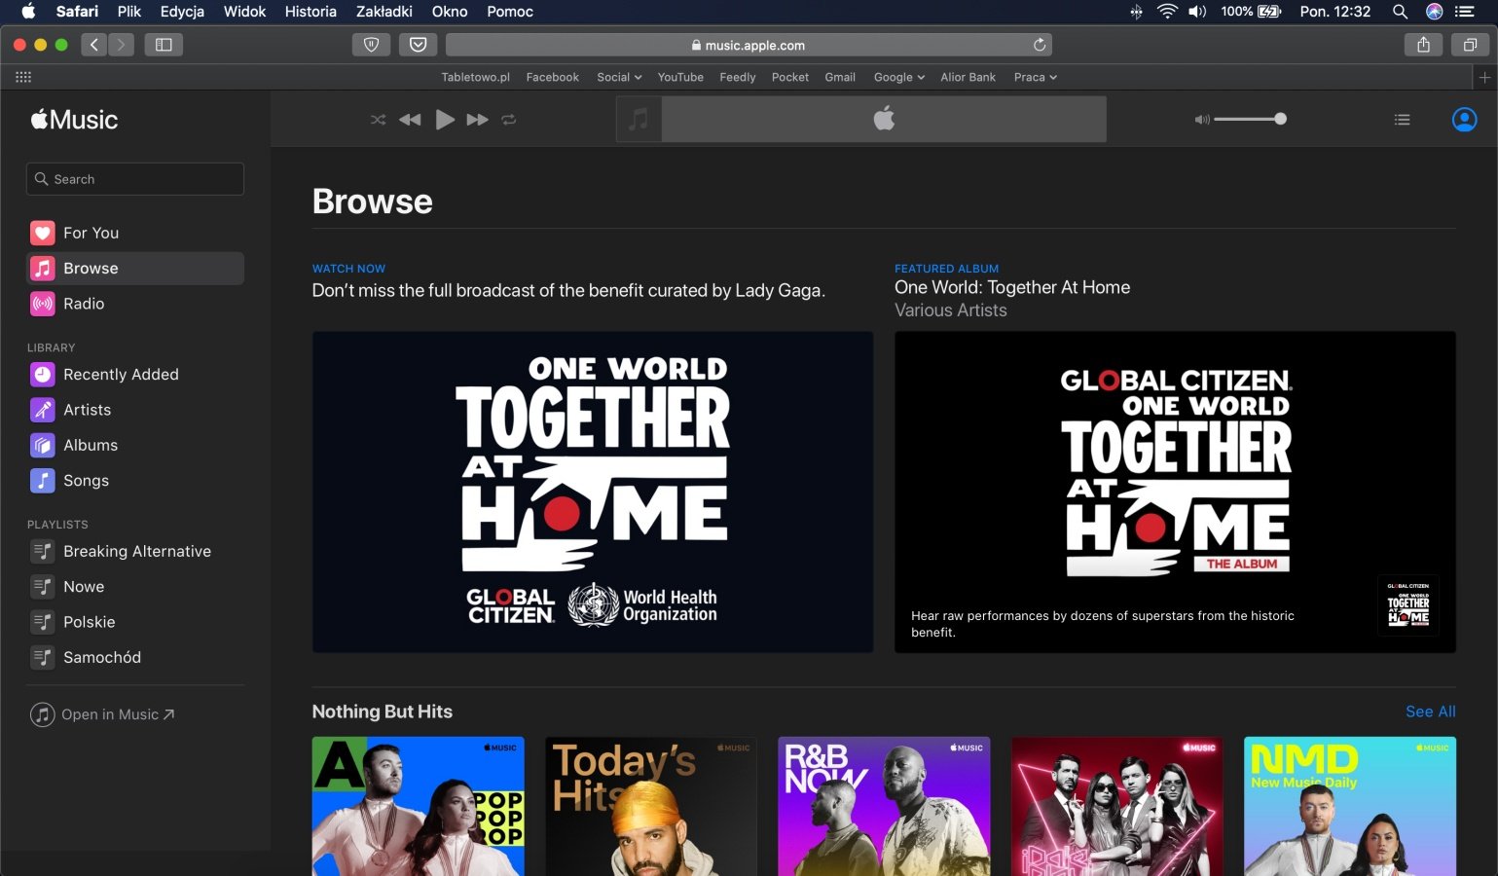Viewport: 1498px width, 876px height.
Task: Select Browse in the sidebar
Action: pyautogui.click(x=135, y=269)
